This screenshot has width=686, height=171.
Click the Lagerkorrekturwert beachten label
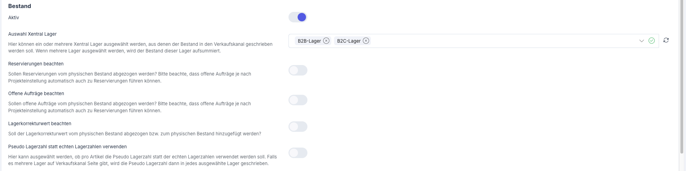(40, 123)
